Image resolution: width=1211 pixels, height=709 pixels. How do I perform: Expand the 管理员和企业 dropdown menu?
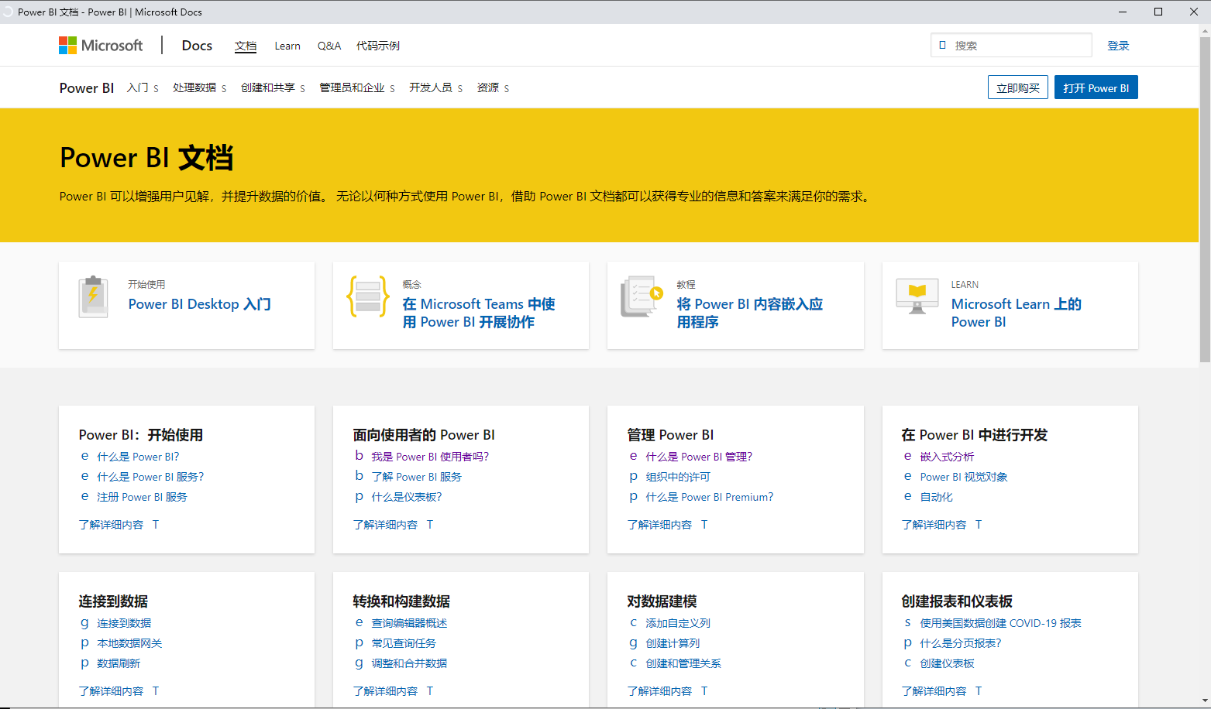pos(357,88)
